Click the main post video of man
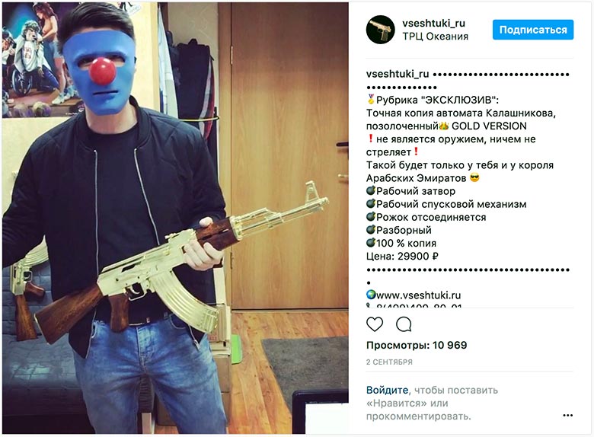 point(175,218)
